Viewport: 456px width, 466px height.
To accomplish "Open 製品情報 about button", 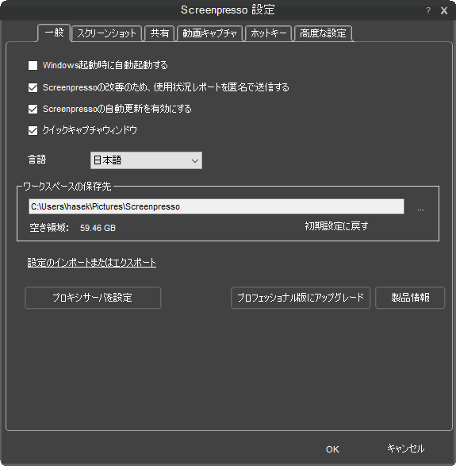I will (410, 298).
